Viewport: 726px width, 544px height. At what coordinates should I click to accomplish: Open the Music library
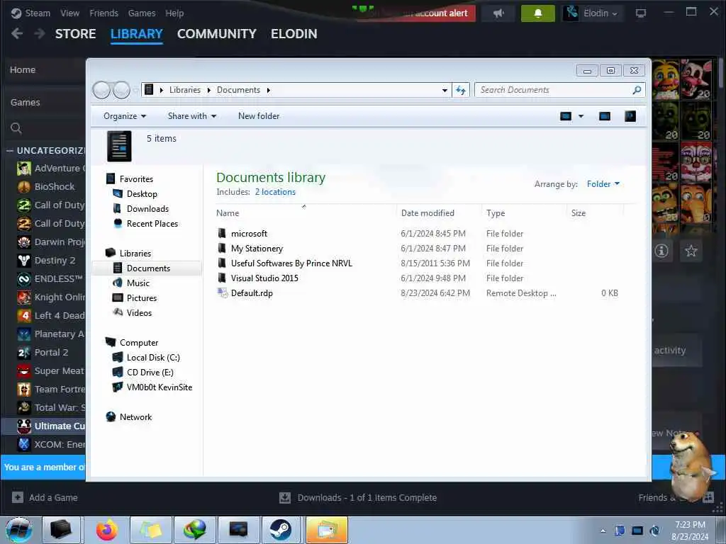[138, 283]
